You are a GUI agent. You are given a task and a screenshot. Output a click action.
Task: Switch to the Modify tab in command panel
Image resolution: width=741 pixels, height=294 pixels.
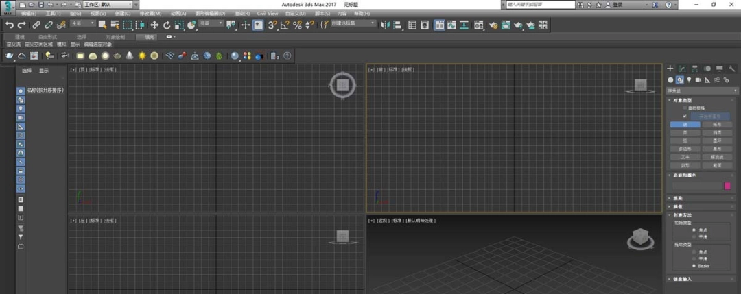[683, 69]
